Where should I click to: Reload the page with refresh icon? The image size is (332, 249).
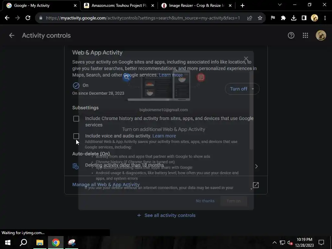tap(28, 18)
